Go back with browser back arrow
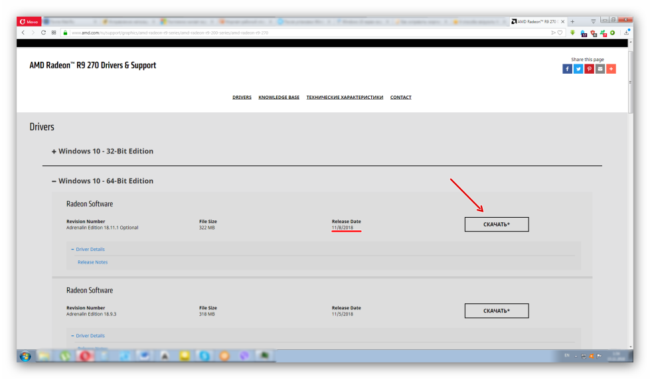This screenshot has width=650, height=379. click(24, 33)
